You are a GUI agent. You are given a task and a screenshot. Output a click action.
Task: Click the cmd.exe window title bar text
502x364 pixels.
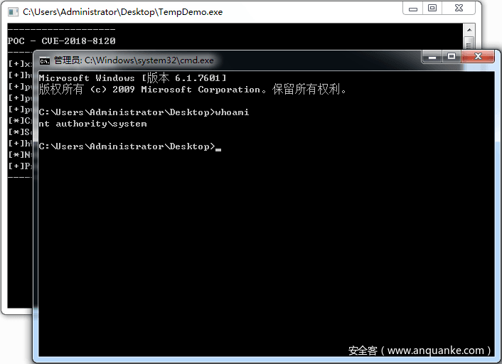coord(134,60)
